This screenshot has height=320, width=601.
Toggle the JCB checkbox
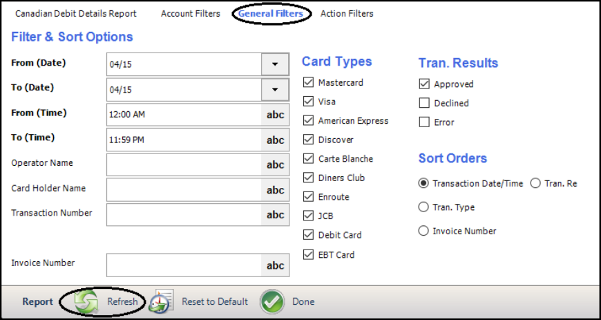click(308, 216)
